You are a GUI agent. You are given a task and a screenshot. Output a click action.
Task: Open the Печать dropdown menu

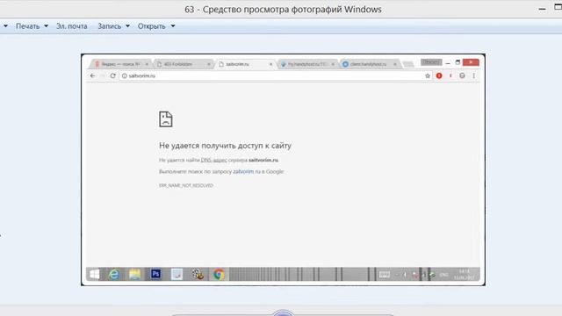click(32, 26)
